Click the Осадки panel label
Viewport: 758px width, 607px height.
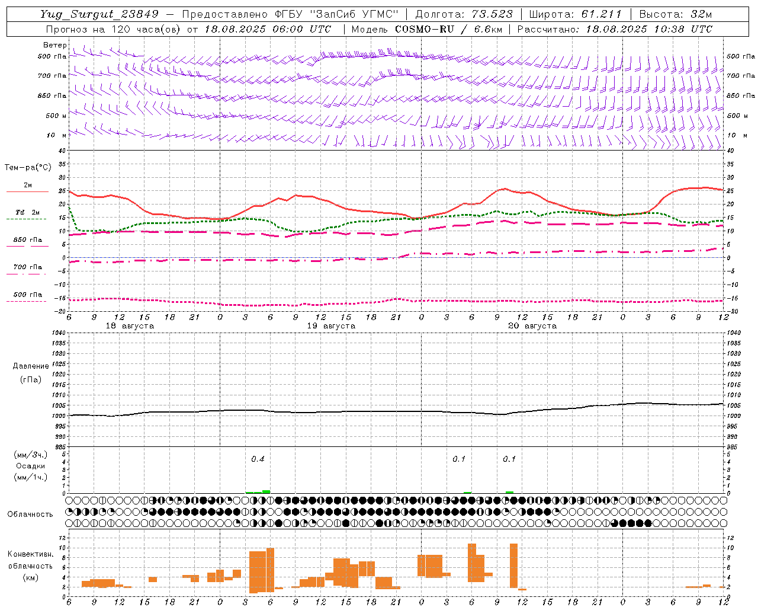(x=31, y=466)
